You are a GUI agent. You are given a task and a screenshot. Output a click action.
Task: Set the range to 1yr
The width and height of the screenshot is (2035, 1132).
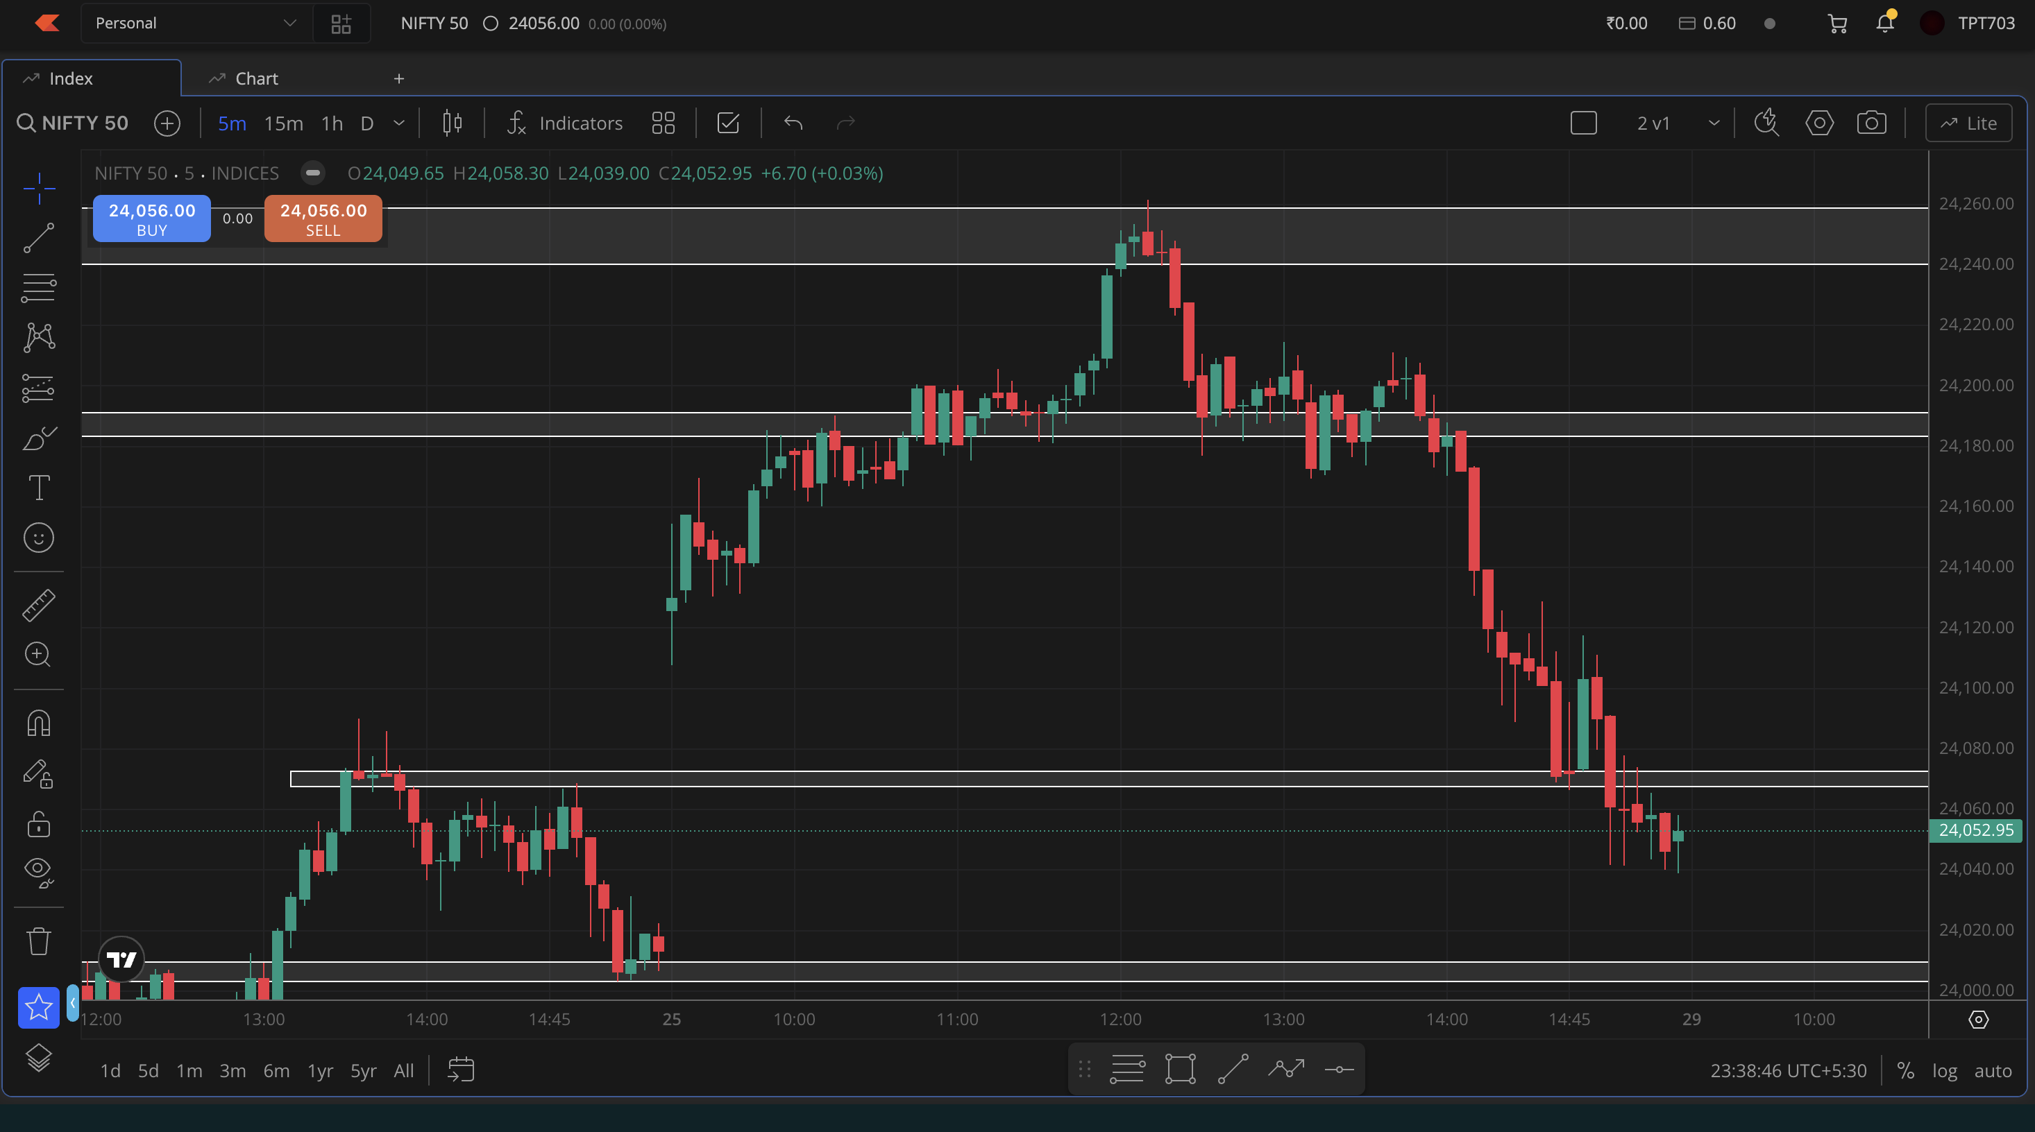(x=320, y=1070)
